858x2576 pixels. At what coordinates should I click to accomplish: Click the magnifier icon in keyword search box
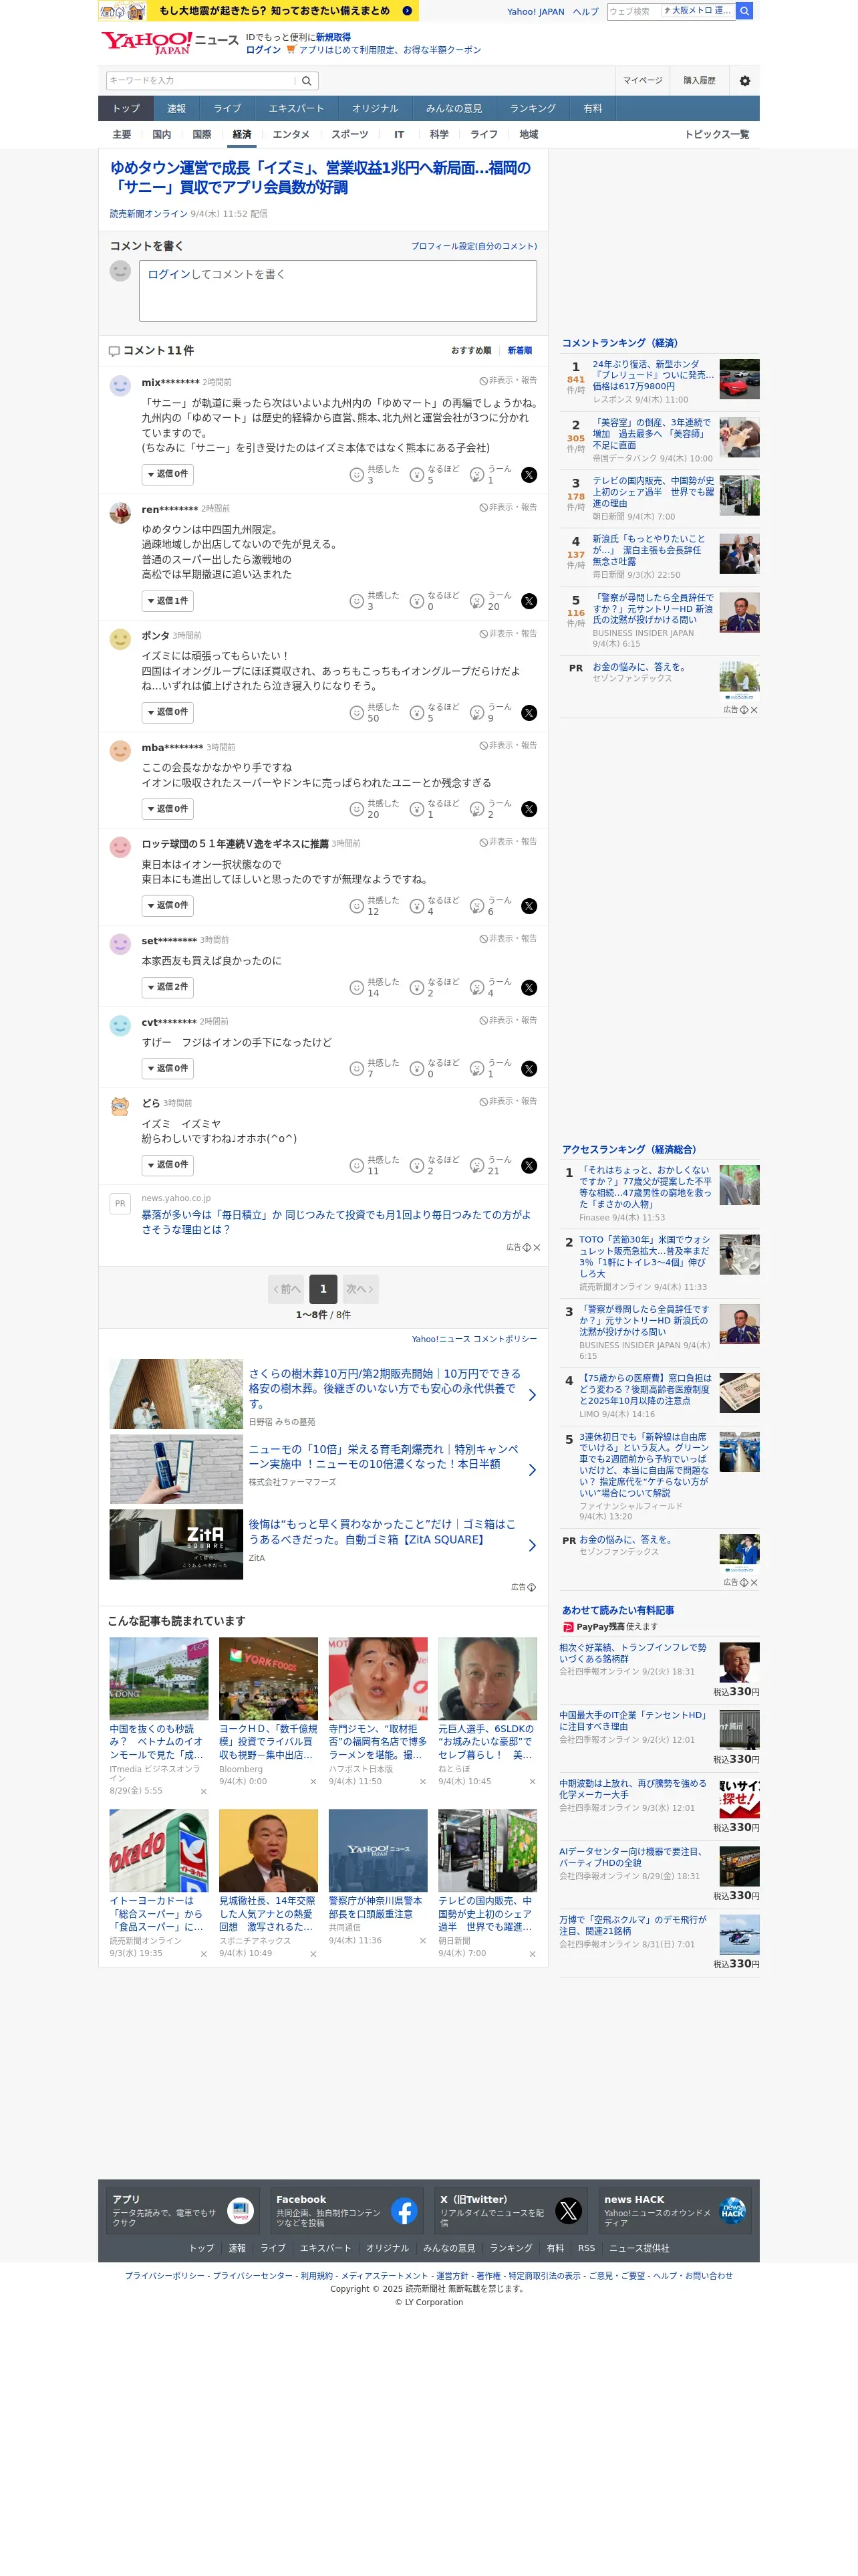click(307, 81)
